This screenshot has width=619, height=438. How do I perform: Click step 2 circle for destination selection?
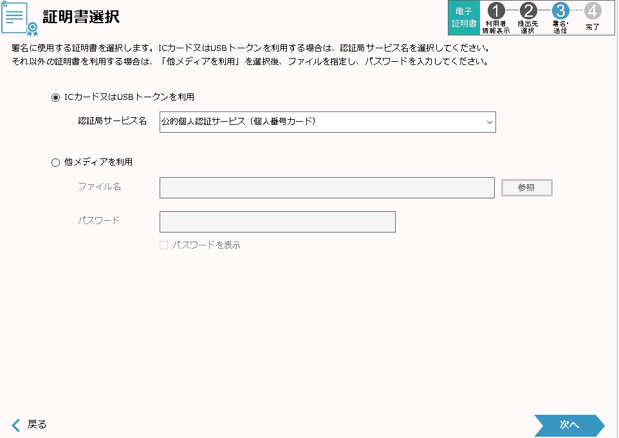528,10
